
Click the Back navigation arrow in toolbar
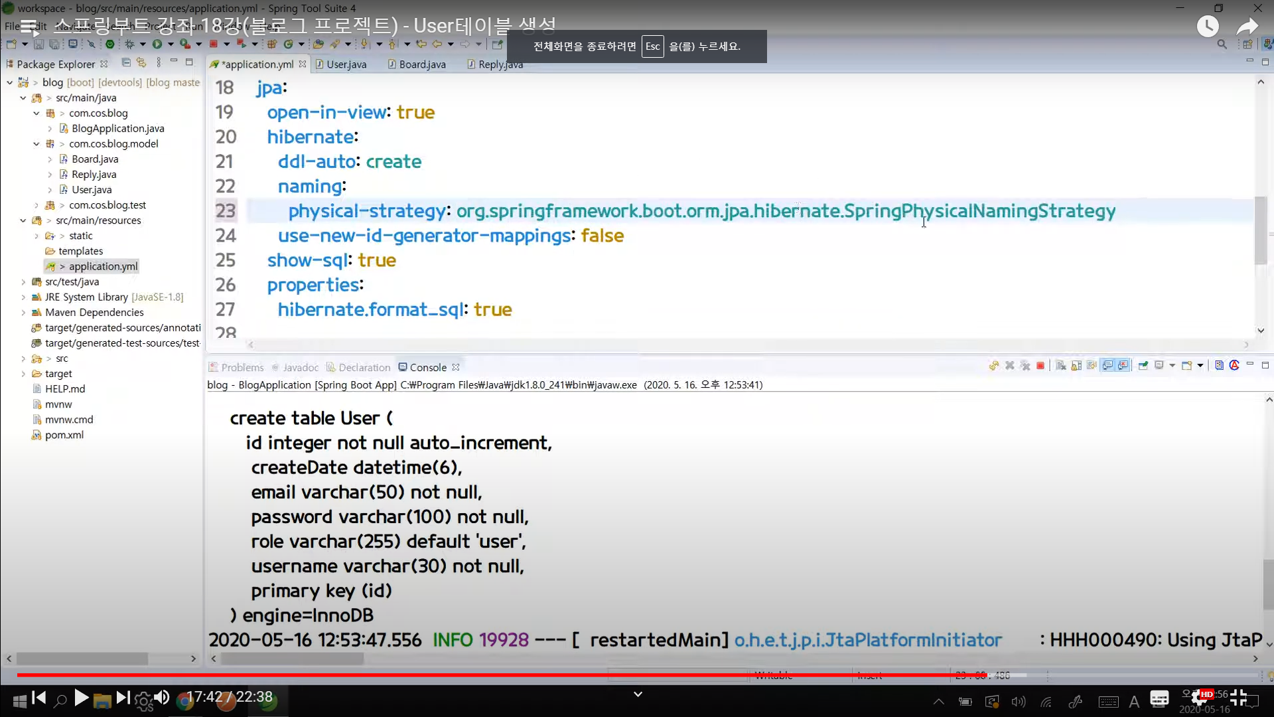[437, 44]
